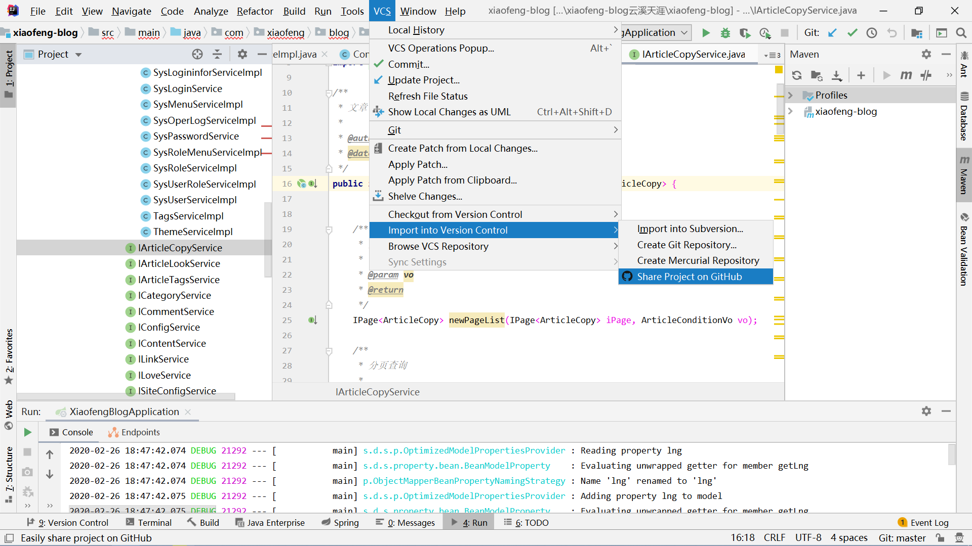This screenshot has height=546, width=972.
Task: Click implemented method gutter icon line 25
Action: (x=312, y=320)
